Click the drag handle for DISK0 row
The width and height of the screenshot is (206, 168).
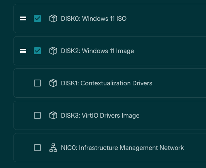pyautogui.click(x=23, y=18)
